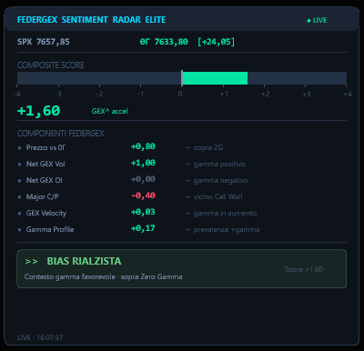The image size is (364, 351).
Task: Select the SPX 7657,85 price value
Action: [44, 42]
